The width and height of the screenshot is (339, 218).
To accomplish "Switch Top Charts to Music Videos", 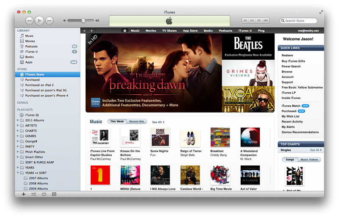I will tap(310, 160).
